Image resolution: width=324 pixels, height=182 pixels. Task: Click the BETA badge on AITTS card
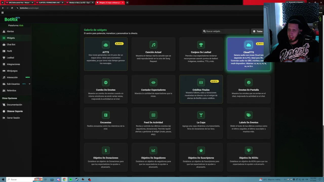pyautogui.click(x=119, y=43)
